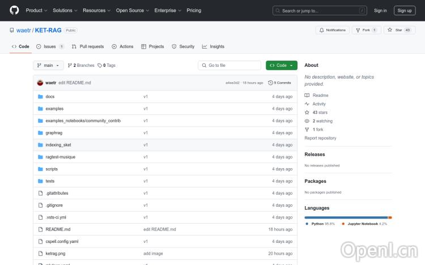Open the 0 Tags link
The width and height of the screenshot is (425, 265).
coord(107,66)
